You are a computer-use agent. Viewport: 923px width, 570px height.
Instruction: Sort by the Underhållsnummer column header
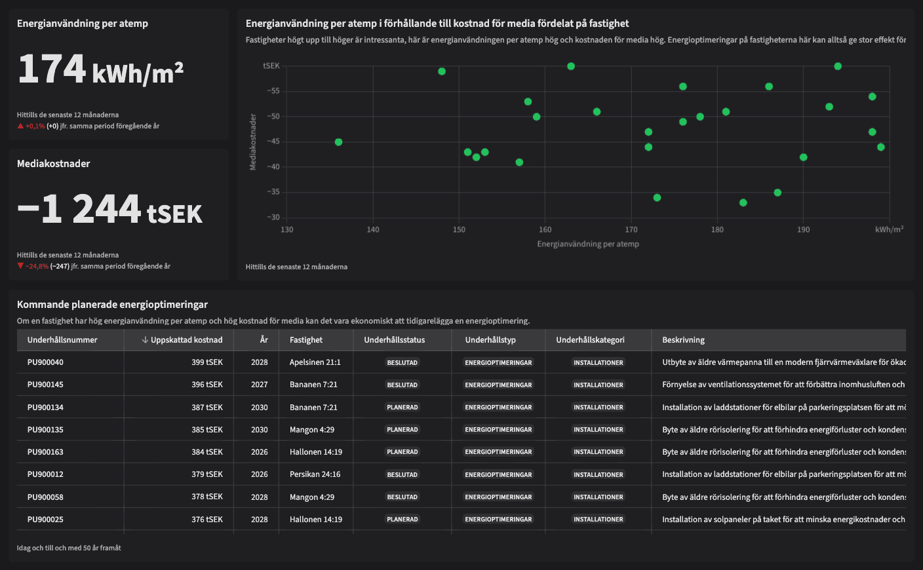62,340
